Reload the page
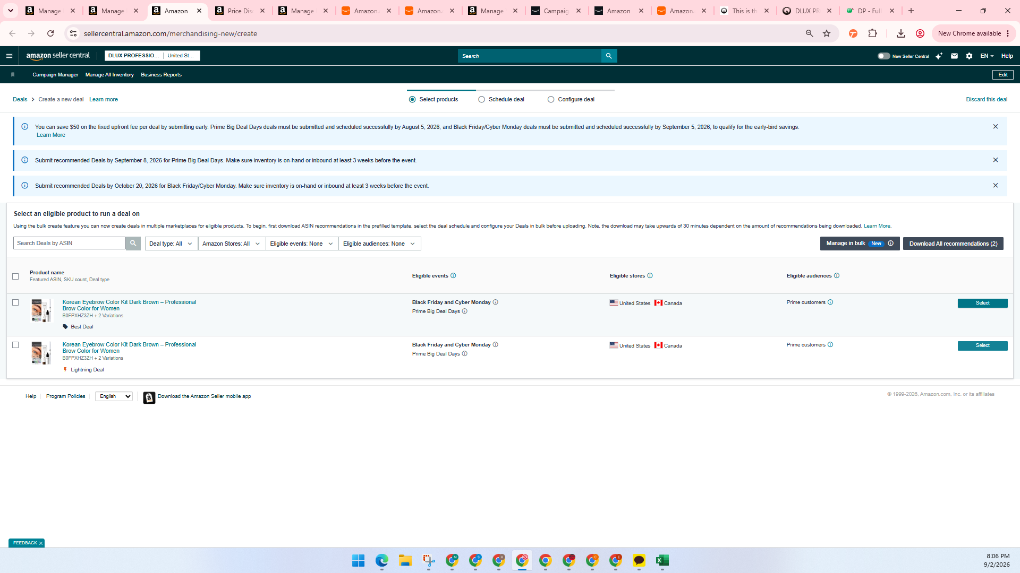 coord(50,33)
